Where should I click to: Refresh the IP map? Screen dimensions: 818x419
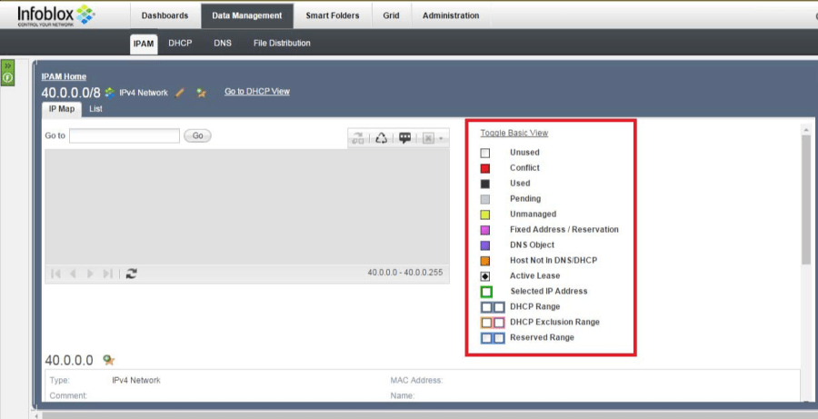click(x=132, y=274)
